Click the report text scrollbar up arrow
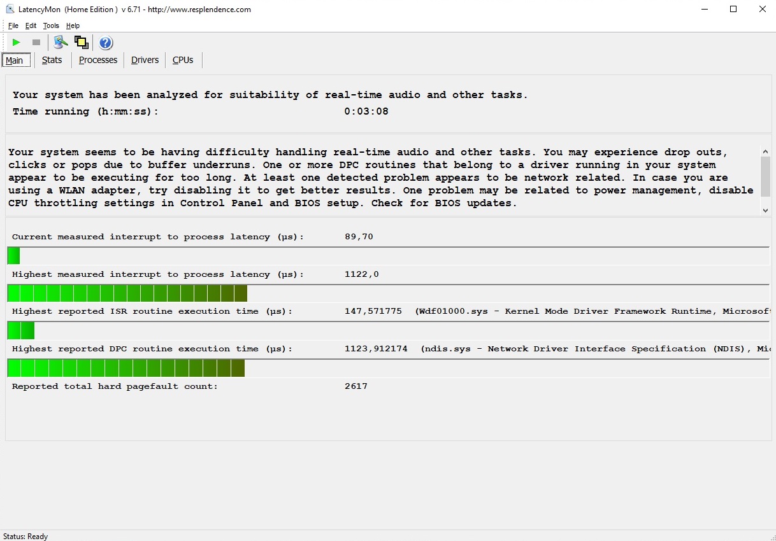This screenshot has height=541, width=776. (x=765, y=151)
